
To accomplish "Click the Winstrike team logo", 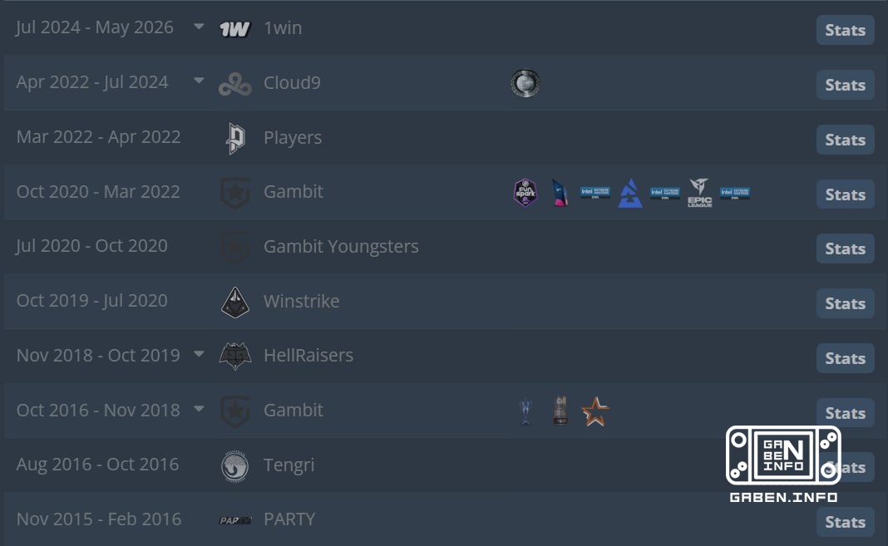I will [x=235, y=303].
